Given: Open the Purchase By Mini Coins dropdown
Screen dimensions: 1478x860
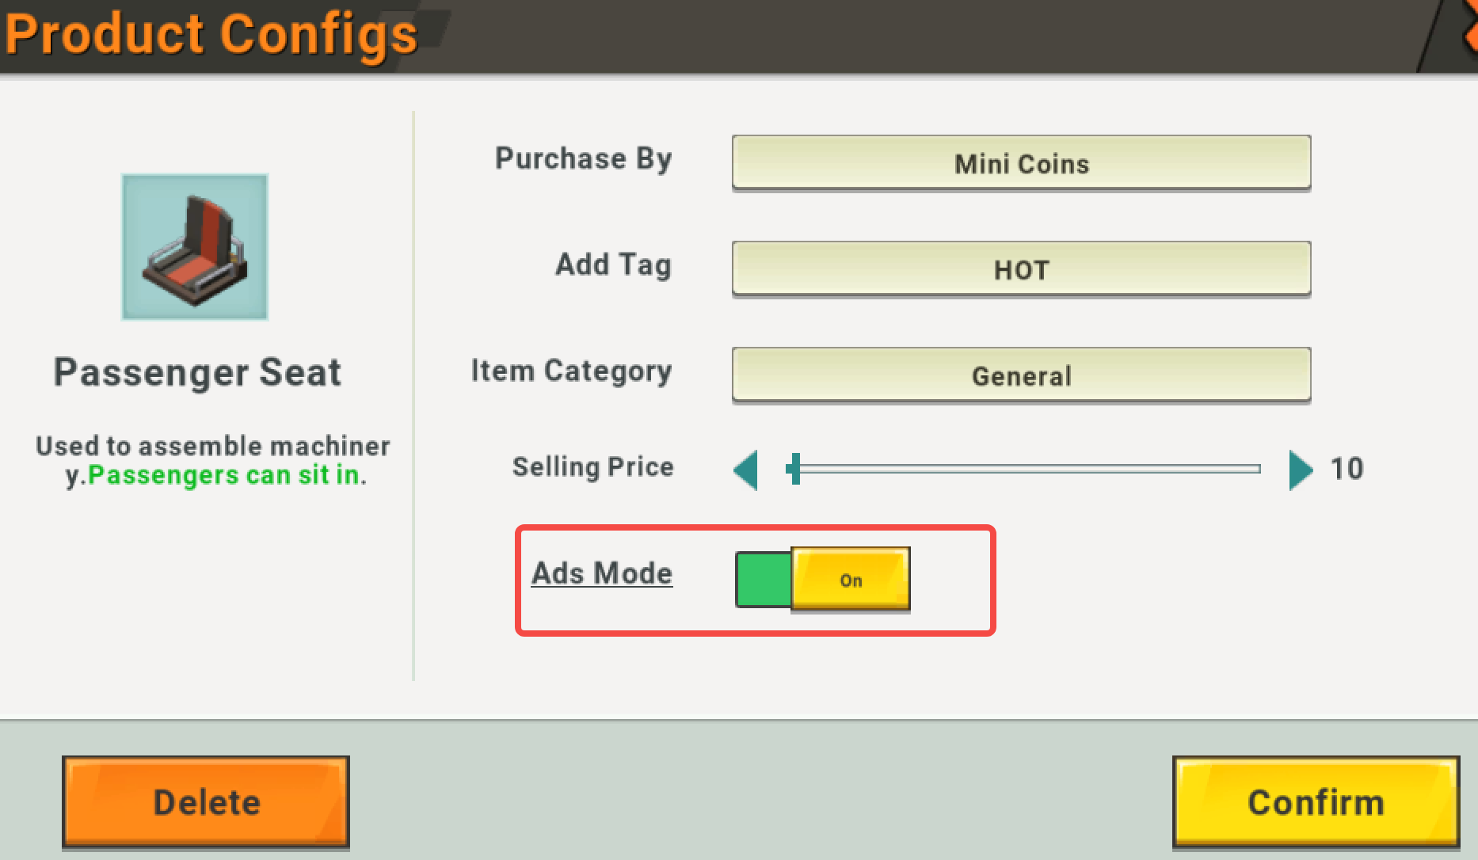Looking at the screenshot, I should pos(1021,163).
